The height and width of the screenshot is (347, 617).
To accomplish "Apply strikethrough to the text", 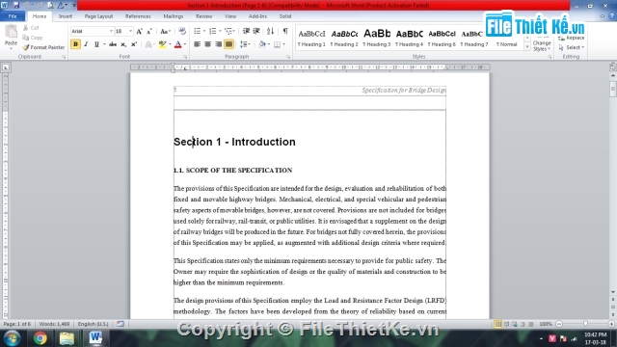I will (x=113, y=44).
